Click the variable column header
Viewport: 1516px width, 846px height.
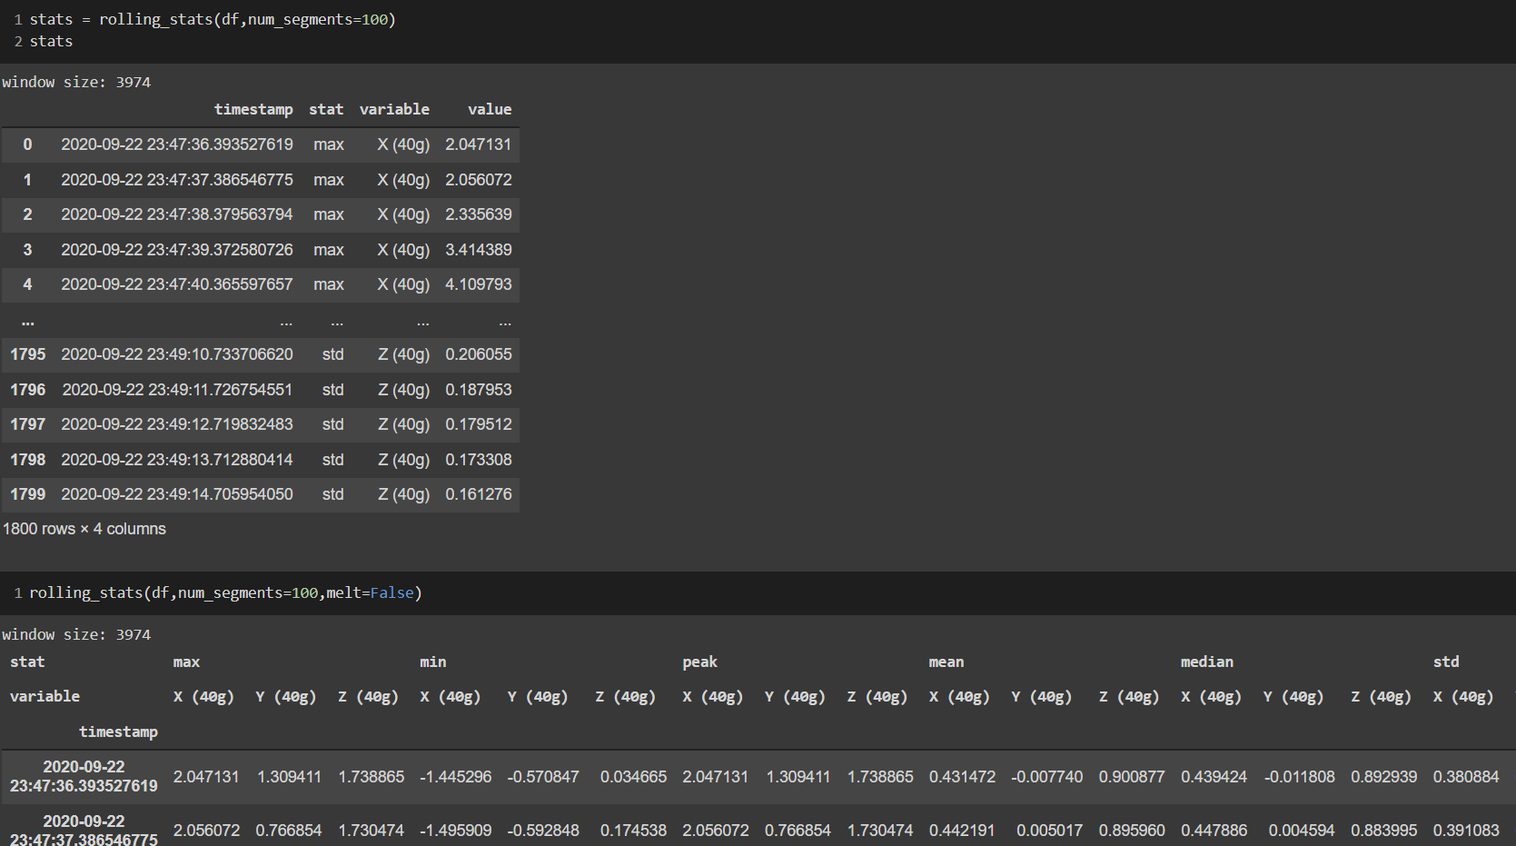394,109
